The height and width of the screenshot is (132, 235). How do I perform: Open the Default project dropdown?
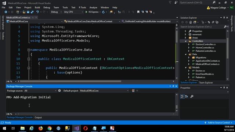pyautogui.click(x=104, y=91)
